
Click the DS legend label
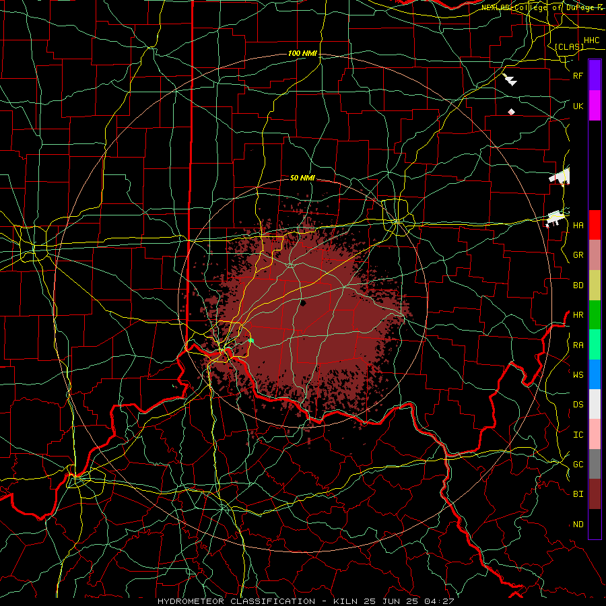tap(578, 404)
